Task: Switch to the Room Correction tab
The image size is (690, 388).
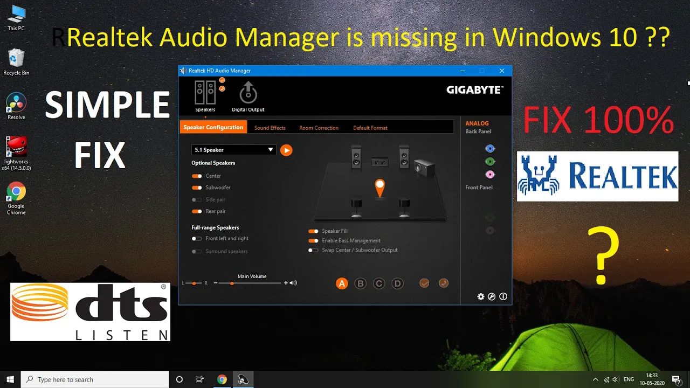Action: (319, 128)
